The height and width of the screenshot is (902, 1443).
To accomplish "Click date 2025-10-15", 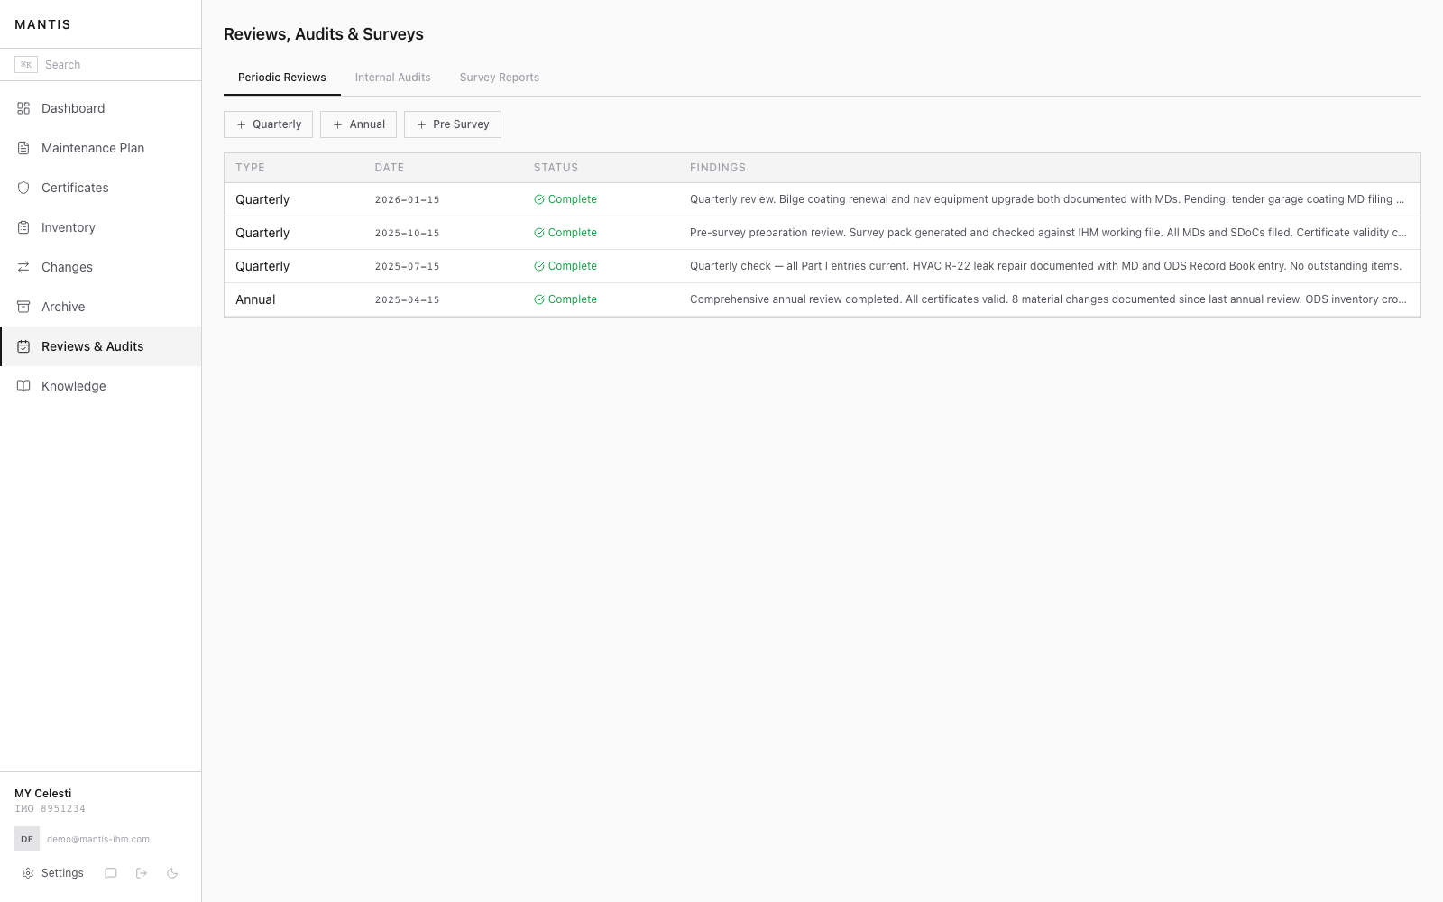I will tap(408, 233).
